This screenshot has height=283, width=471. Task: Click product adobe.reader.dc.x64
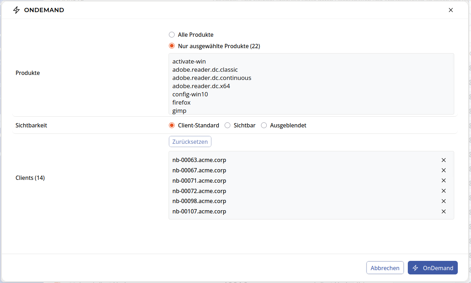pyautogui.click(x=201, y=86)
